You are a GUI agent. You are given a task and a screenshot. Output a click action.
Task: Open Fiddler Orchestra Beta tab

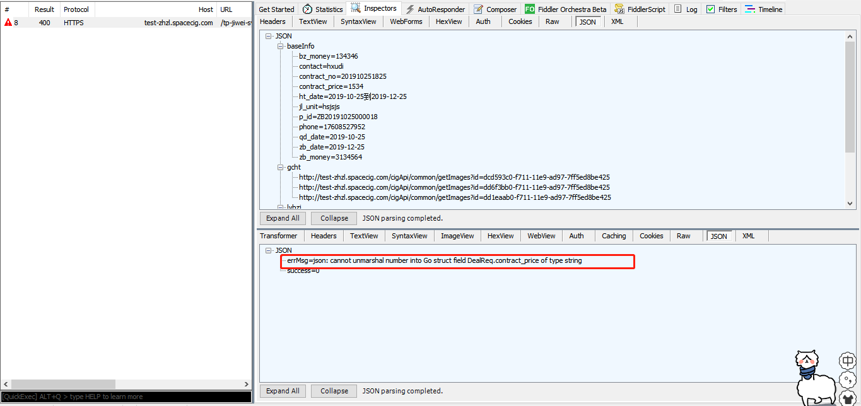point(566,9)
